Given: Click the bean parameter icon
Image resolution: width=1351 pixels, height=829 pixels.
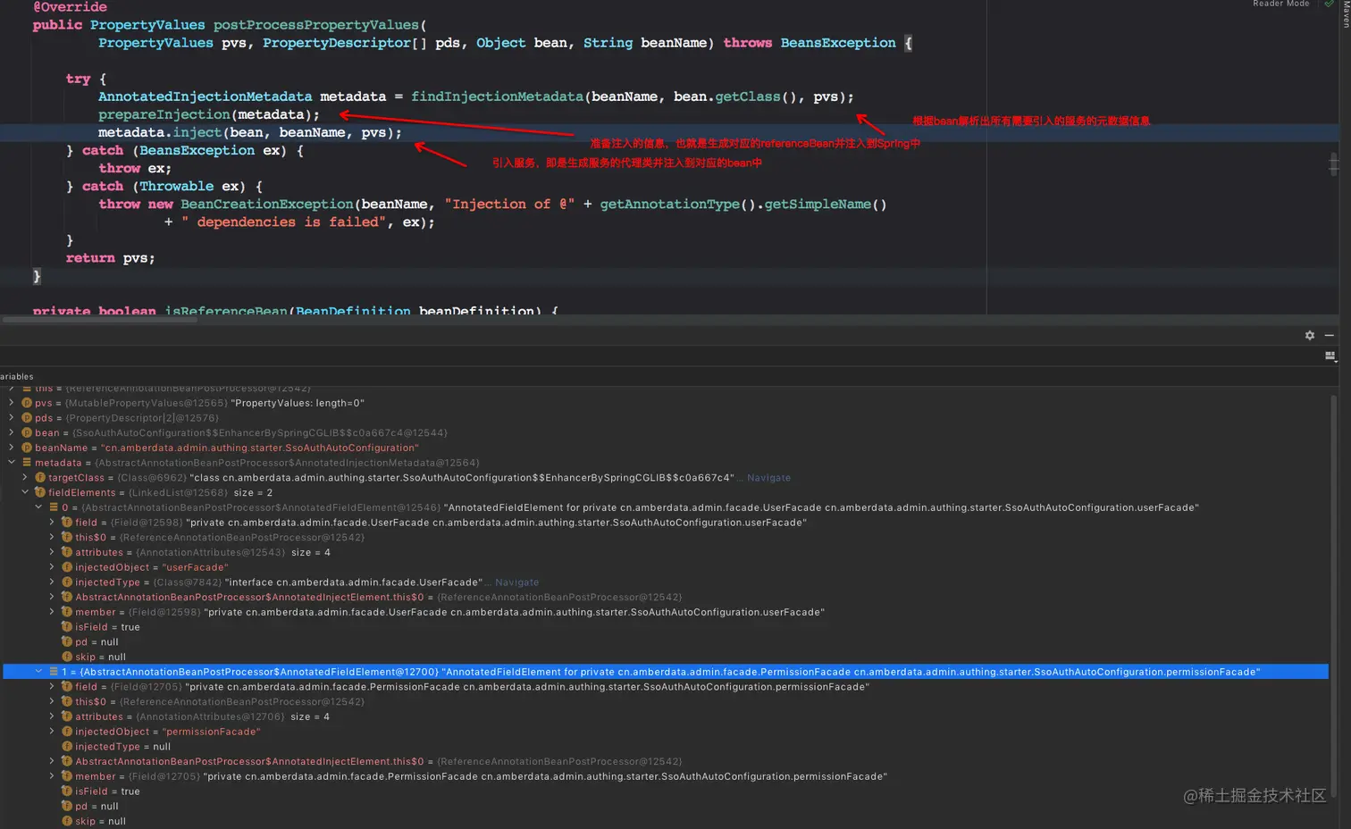Looking at the screenshot, I should coord(27,432).
